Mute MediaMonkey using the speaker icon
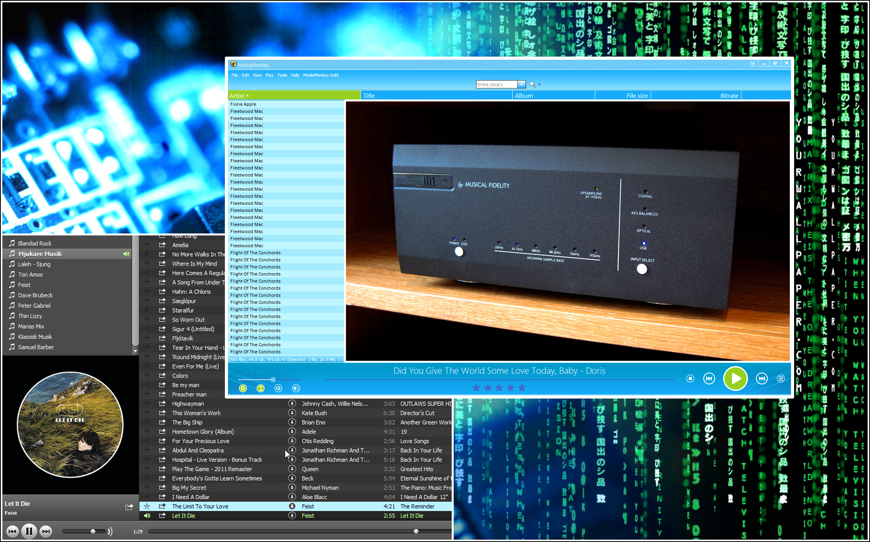 (296, 388)
